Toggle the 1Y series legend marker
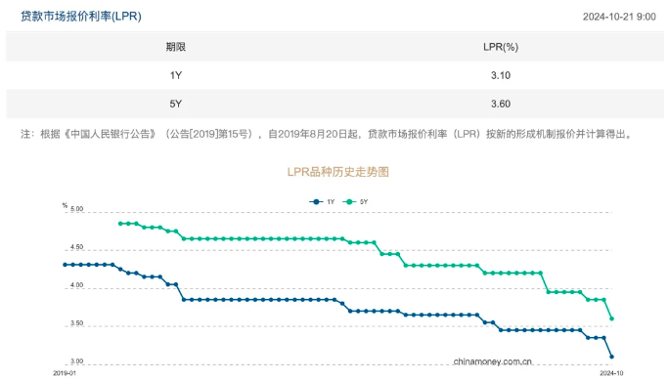 click(x=316, y=202)
